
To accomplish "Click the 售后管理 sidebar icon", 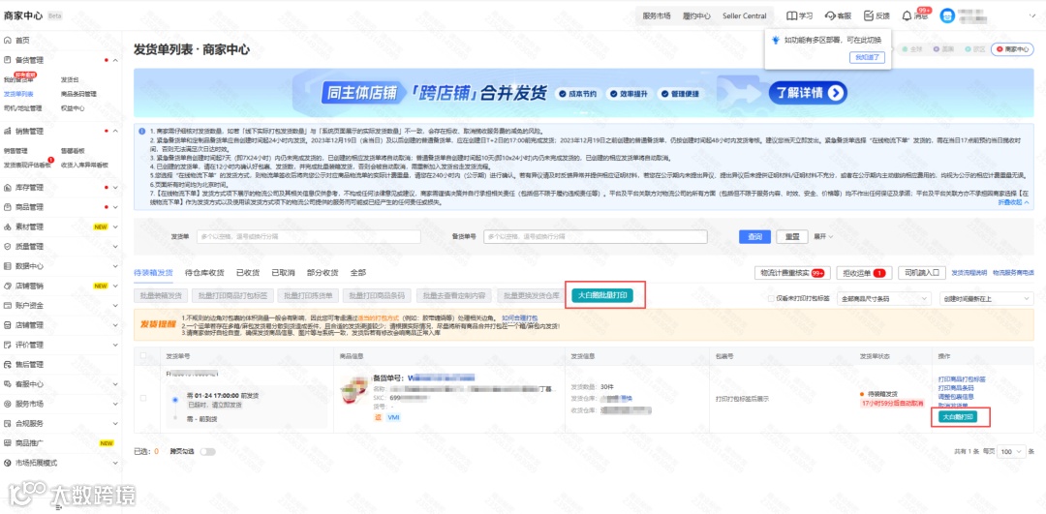I will [x=8, y=365].
